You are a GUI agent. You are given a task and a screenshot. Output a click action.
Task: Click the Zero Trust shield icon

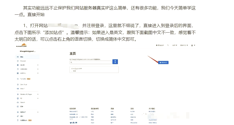point(18,84)
